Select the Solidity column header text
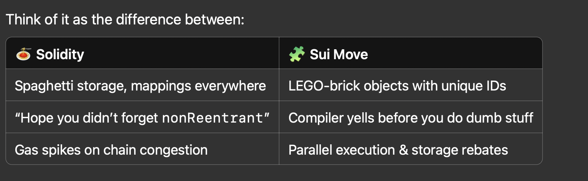This screenshot has height=181, width=588. tap(60, 54)
